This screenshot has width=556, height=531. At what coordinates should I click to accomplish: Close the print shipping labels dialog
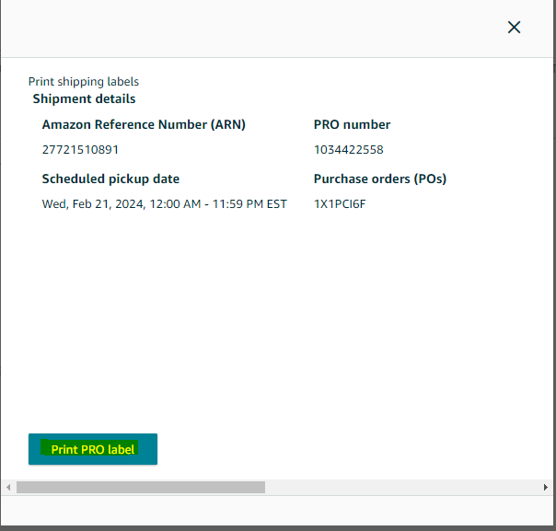pyautogui.click(x=514, y=28)
